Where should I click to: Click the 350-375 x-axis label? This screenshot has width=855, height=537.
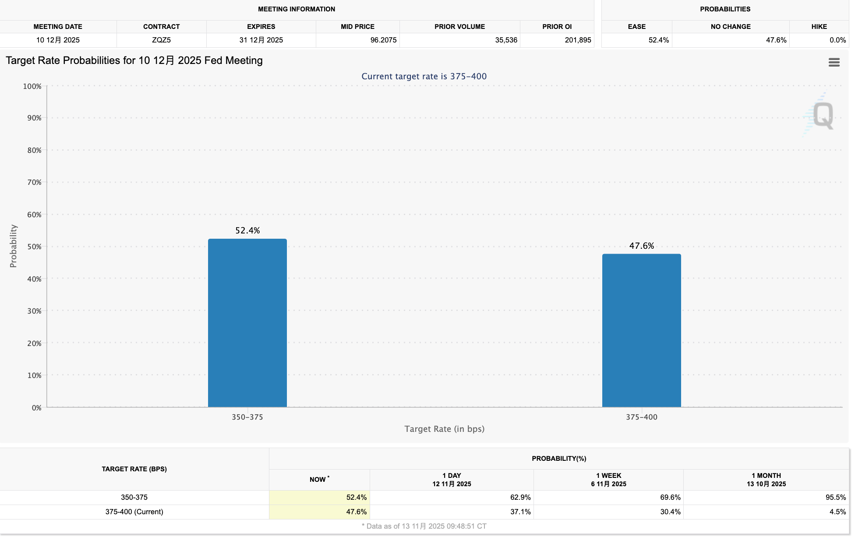[247, 417]
